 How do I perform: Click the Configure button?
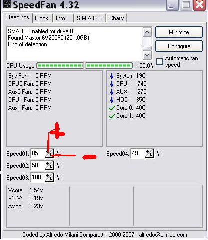(x=179, y=46)
